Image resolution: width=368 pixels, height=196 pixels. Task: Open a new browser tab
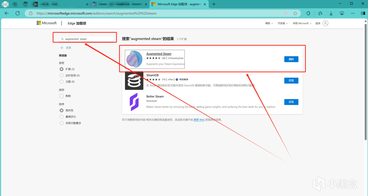pos(214,4)
